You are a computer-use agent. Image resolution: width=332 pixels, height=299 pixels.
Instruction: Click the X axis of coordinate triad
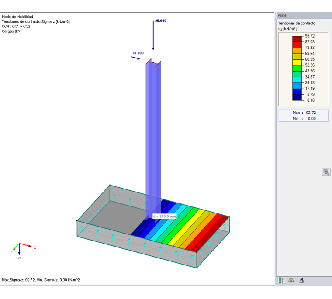(x=26, y=245)
